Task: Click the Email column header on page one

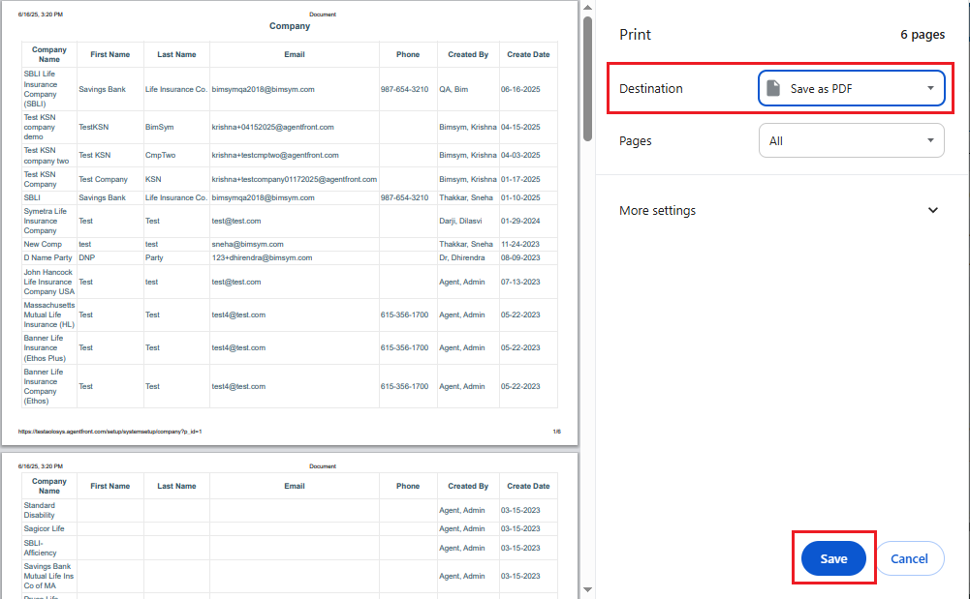Action: click(x=295, y=55)
